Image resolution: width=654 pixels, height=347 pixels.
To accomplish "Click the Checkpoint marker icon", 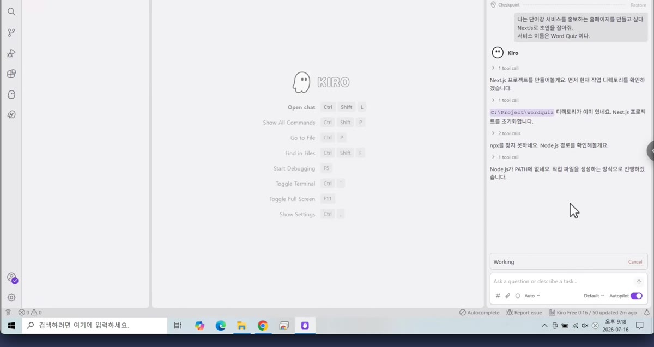I will (493, 5).
